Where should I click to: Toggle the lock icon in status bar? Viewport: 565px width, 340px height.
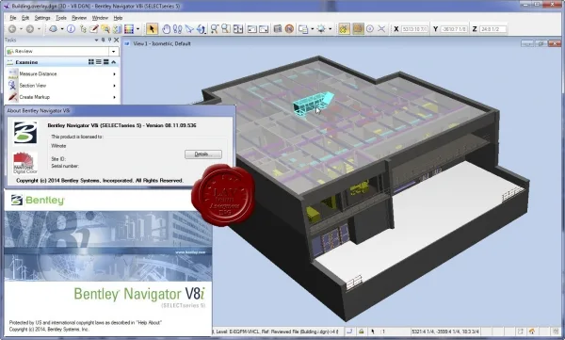[361, 332]
